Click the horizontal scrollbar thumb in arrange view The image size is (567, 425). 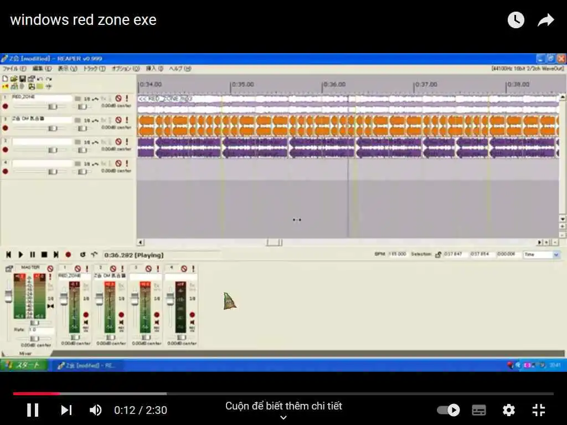pyautogui.click(x=275, y=242)
